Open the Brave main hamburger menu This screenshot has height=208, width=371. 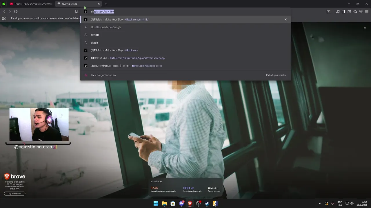coord(367,12)
